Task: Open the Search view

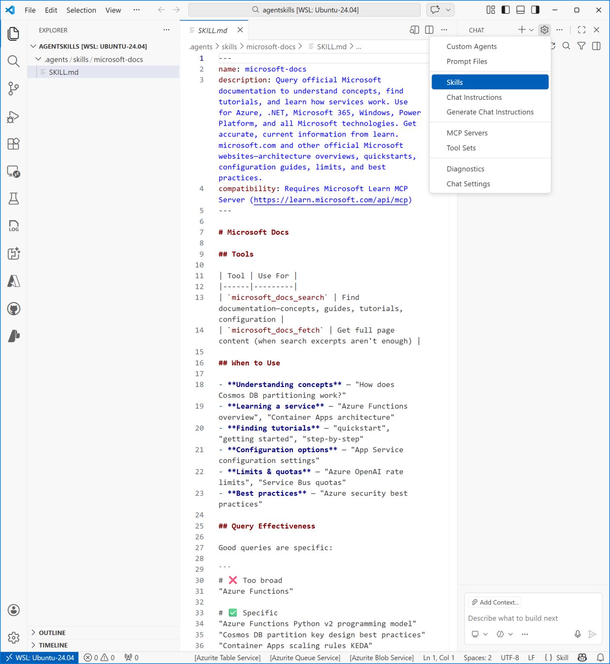Action: [x=13, y=61]
